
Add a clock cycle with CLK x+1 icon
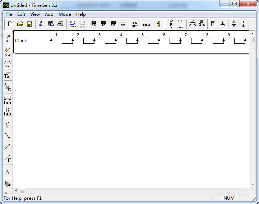[180, 24]
